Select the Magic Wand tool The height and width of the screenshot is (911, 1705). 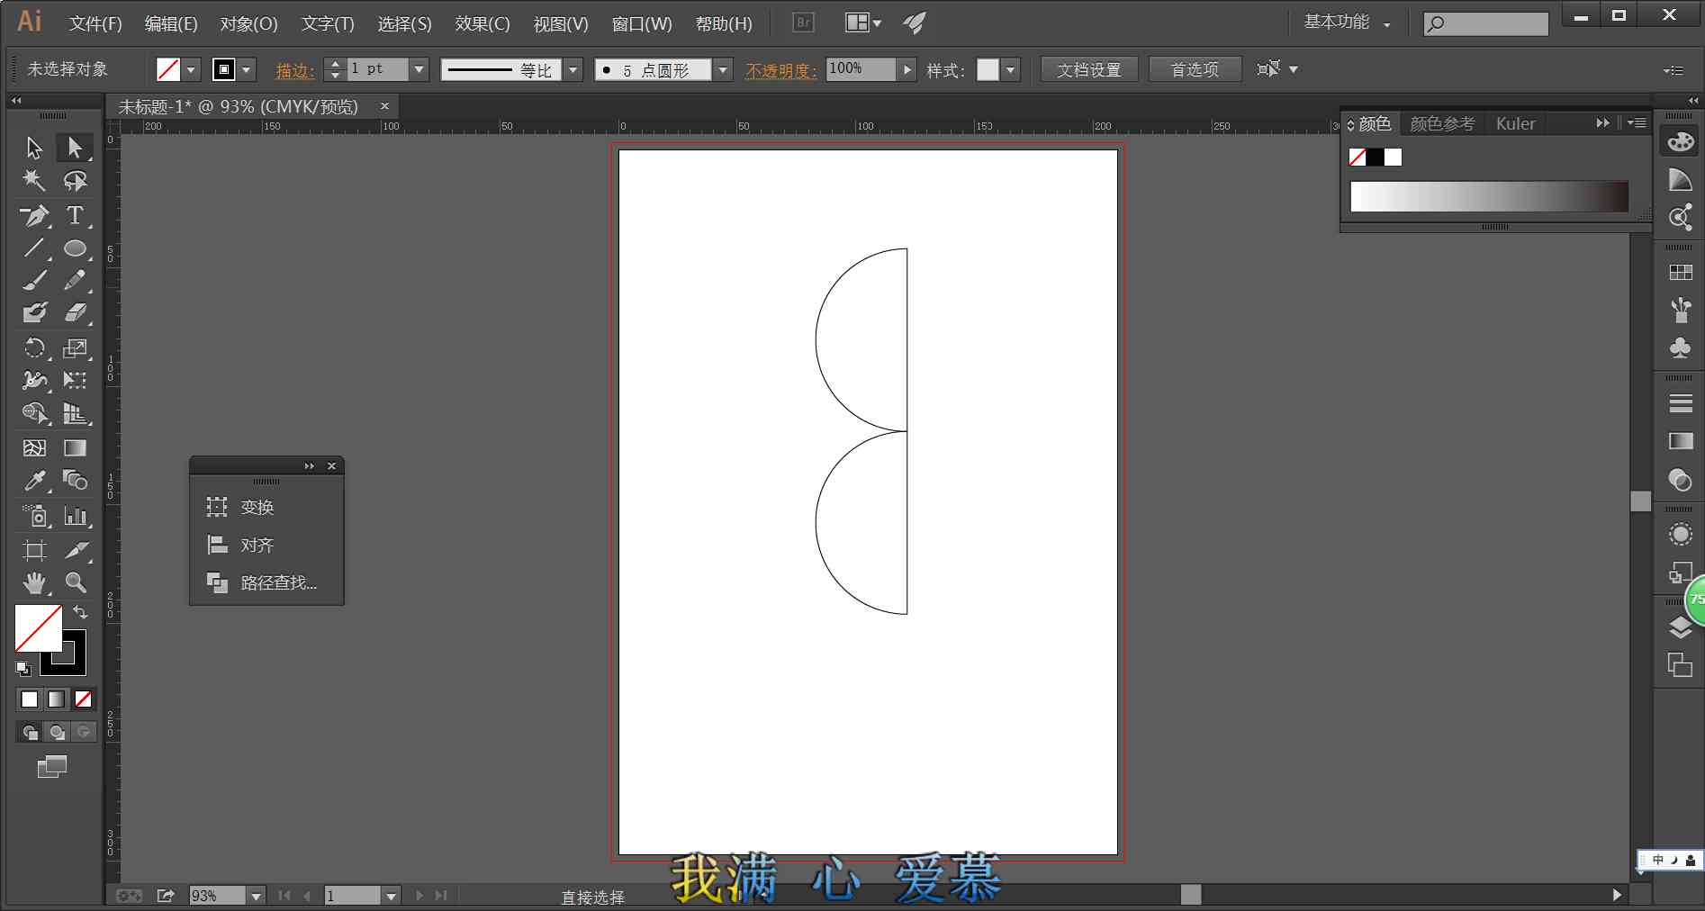(34, 180)
